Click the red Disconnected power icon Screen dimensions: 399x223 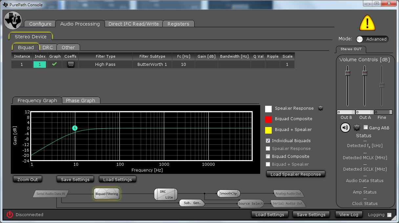click(x=10, y=214)
